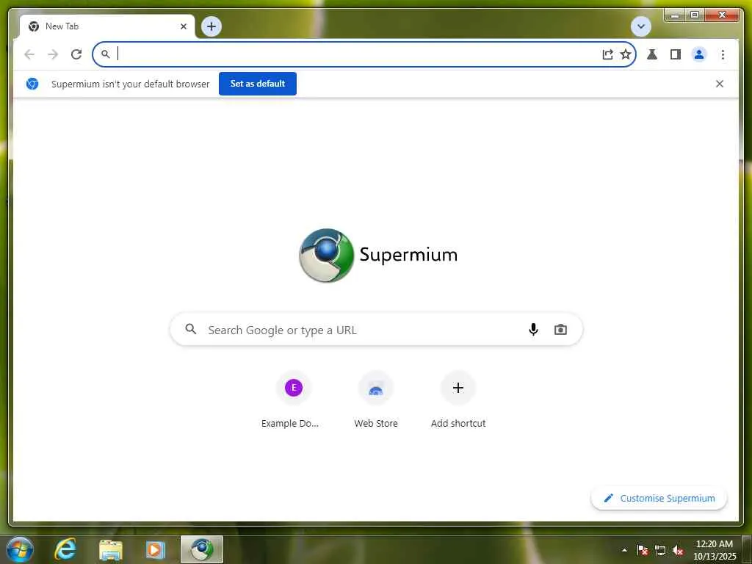Click the share page icon
This screenshot has height=564, width=752.
607,54
